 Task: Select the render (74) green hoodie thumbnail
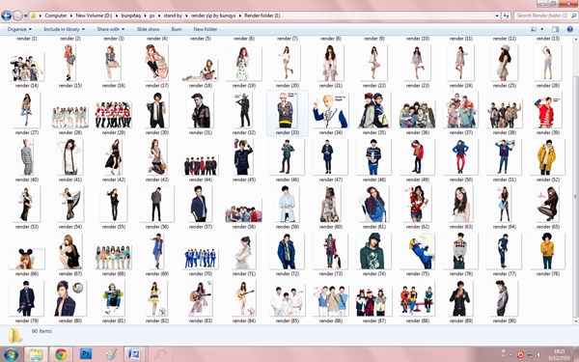[x=373, y=251]
